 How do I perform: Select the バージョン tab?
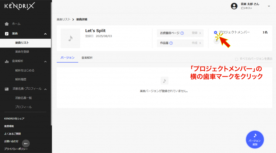click(x=67, y=58)
